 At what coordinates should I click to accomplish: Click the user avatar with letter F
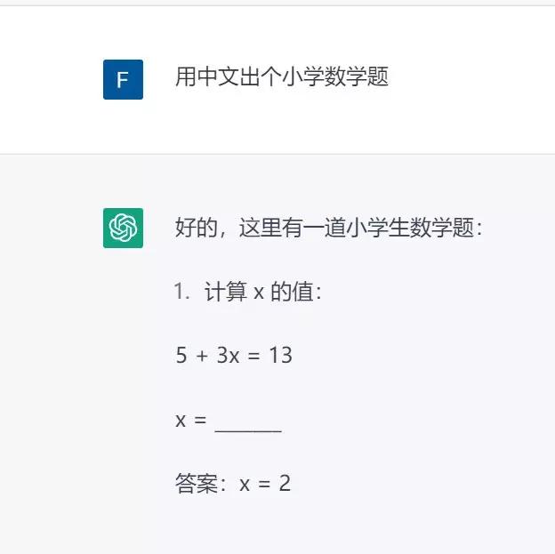pos(123,80)
